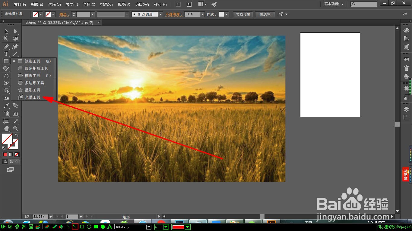Open the zoom level 33.33% dropdown
This screenshot has width=412, height=231.
(x=50, y=217)
